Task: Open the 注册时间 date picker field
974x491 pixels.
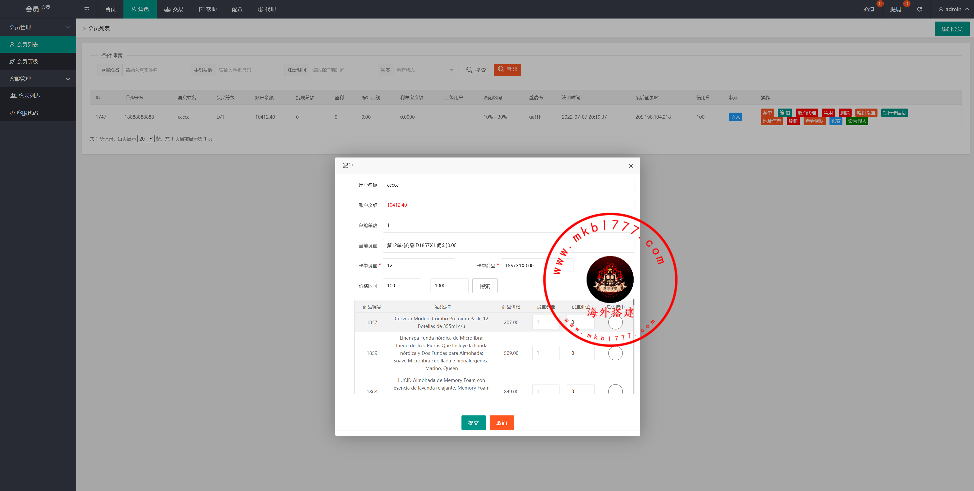Action: (341, 70)
